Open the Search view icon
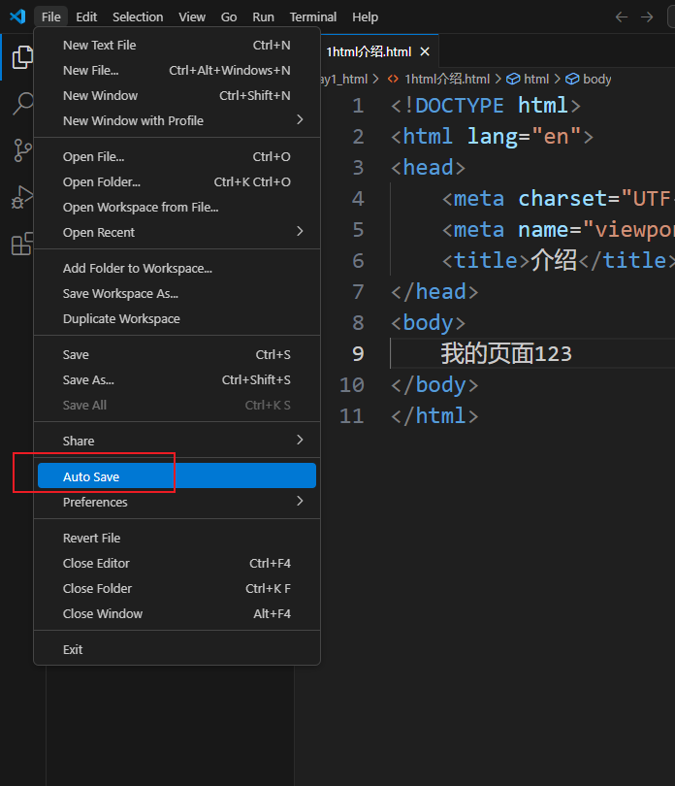Screen dimensions: 675x786 click(21, 104)
